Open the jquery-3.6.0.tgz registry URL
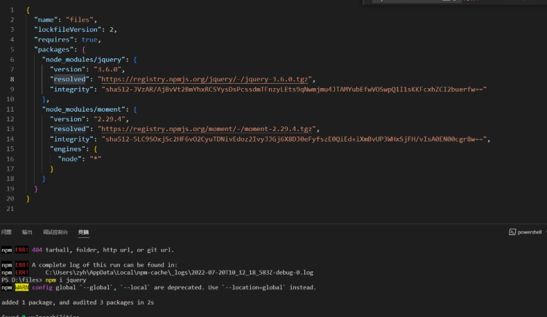 point(207,79)
